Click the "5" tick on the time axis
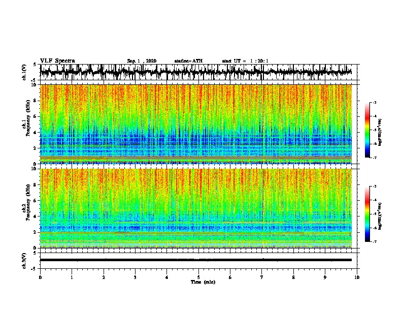This screenshot has width=402, height=311. coord(198,277)
